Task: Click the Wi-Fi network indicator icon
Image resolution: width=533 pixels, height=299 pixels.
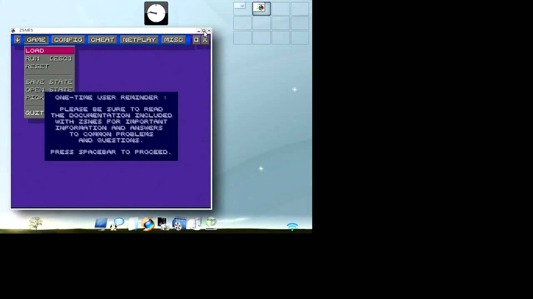Action: (x=292, y=226)
